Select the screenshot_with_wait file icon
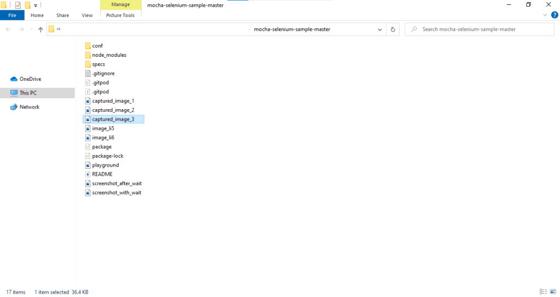This screenshot has width=560, height=297. click(x=88, y=193)
